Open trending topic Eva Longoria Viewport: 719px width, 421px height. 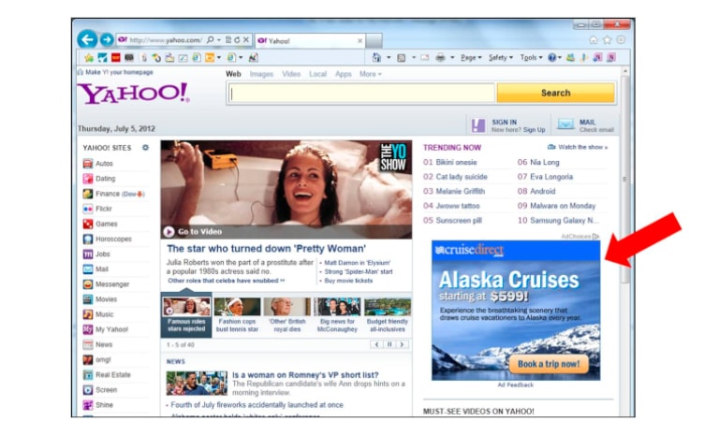551,177
